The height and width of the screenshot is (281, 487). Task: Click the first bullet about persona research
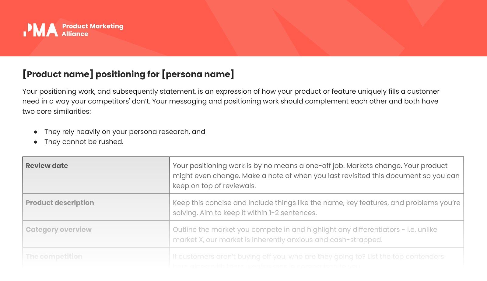coord(125,132)
